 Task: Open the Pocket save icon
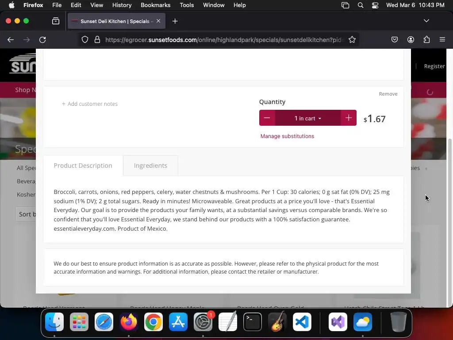395,39
